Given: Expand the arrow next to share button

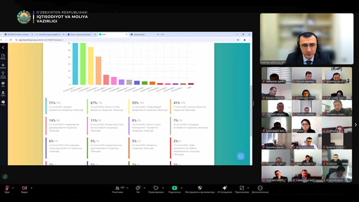Looking at the screenshot, I should [x=181, y=188].
